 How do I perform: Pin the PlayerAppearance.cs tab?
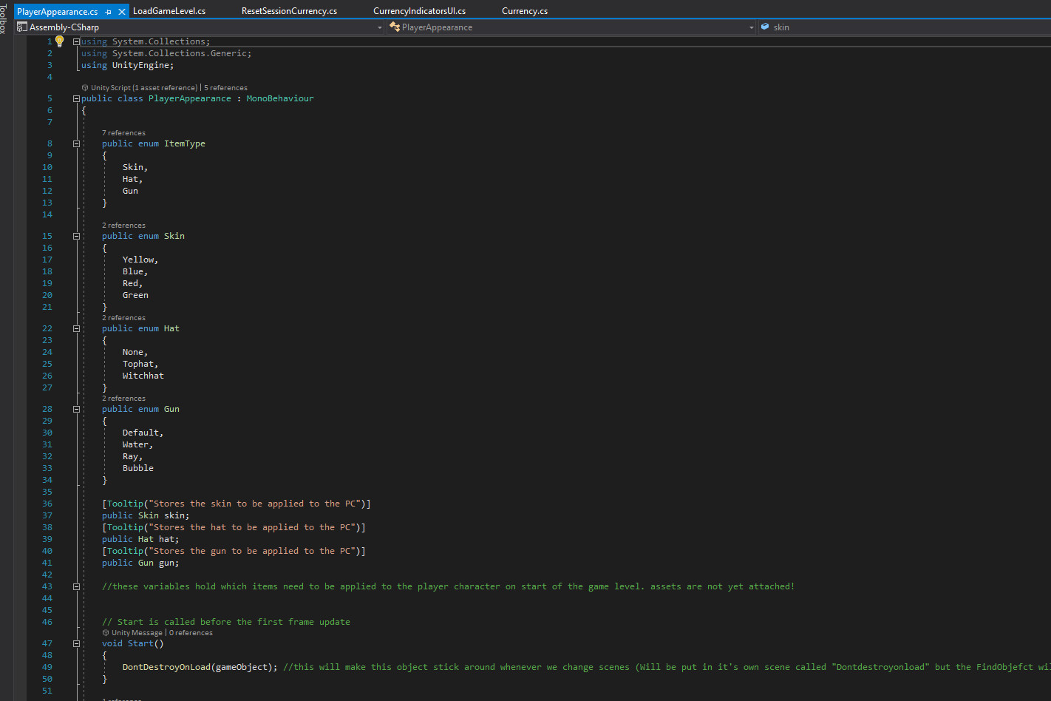pos(109,12)
